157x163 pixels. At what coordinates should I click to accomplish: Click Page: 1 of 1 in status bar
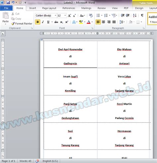point(9,161)
